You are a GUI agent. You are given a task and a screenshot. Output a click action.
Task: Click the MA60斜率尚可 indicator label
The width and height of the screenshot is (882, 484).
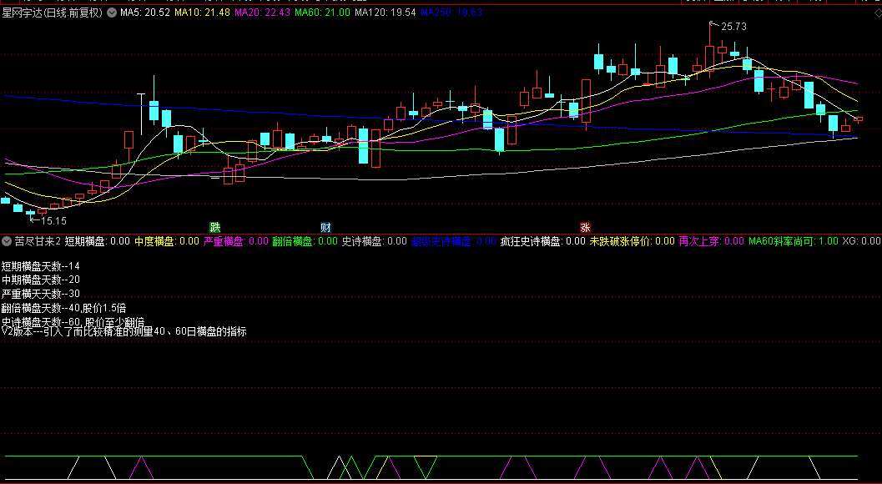(793, 241)
